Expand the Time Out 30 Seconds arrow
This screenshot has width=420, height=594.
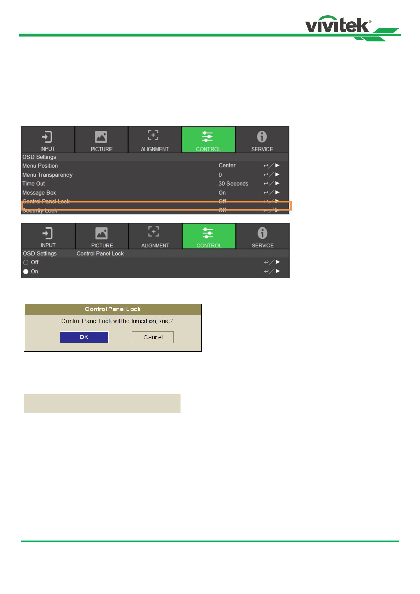pyautogui.click(x=272, y=183)
